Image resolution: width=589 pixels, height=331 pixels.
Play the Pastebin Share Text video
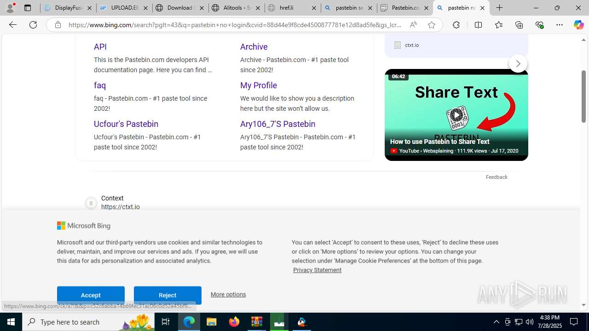coord(456,114)
